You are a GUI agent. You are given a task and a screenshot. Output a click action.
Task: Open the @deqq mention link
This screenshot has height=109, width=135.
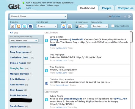click(x=54, y=39)
